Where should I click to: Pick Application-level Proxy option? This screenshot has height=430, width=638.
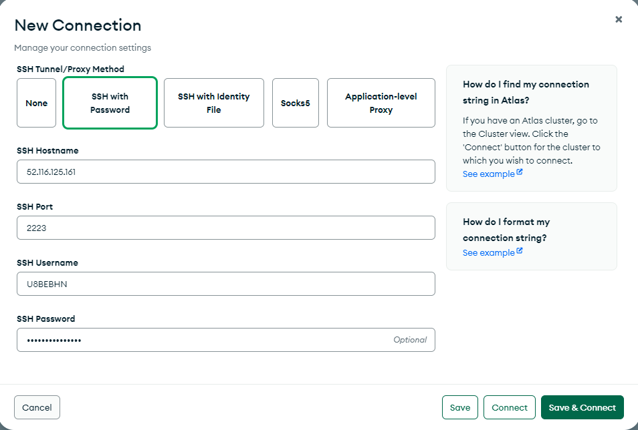click(381, 103)
